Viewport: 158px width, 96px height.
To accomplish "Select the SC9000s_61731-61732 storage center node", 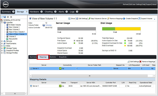I will point(12,20).
